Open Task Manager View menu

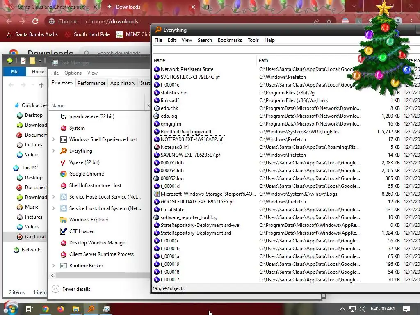(92, 73)
